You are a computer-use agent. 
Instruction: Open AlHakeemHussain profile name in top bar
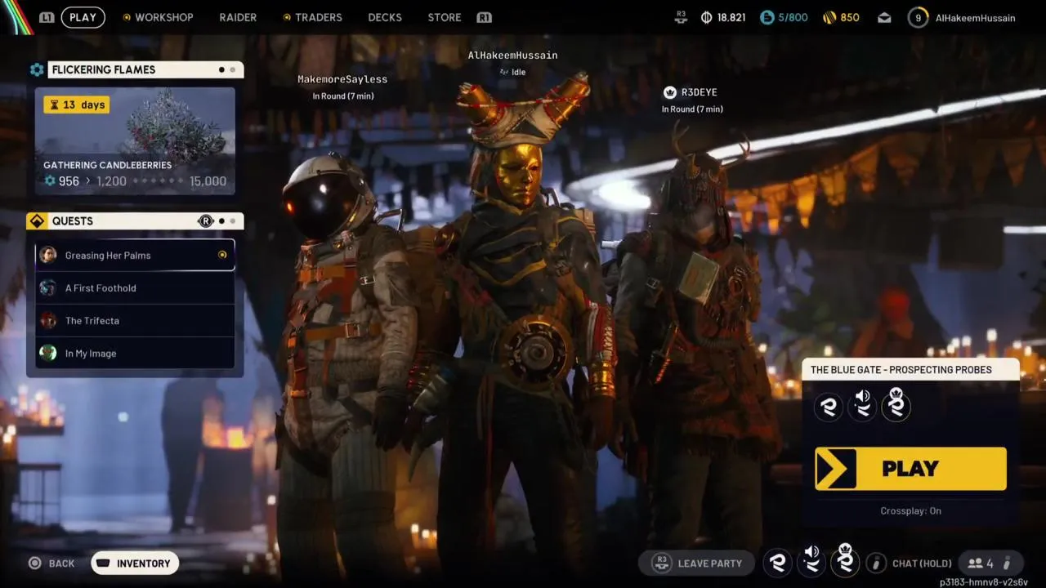975,17
